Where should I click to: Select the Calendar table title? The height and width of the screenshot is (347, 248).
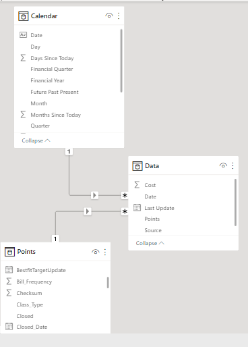pyautogui.click(x=44, y=16)
